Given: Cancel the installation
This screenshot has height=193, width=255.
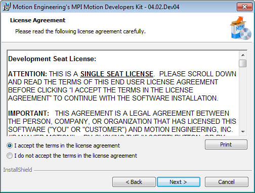Looking at the screenshot, I should coord(227,182).
